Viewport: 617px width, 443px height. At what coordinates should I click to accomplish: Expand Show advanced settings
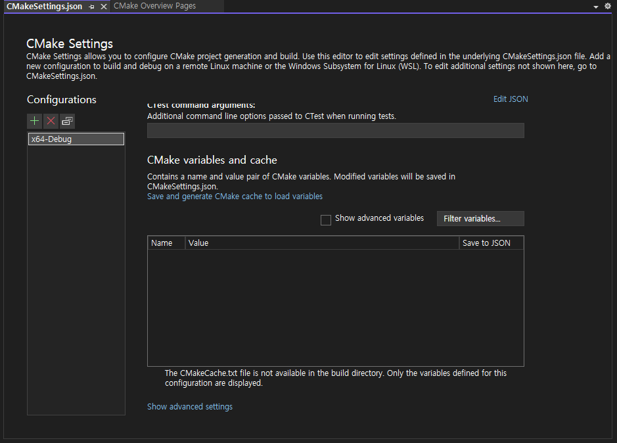[190, 407]
